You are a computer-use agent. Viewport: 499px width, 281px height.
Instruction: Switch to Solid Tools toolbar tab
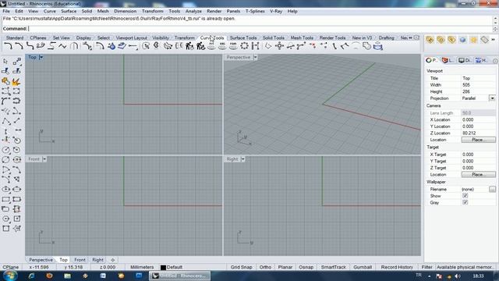click(274, 37)
